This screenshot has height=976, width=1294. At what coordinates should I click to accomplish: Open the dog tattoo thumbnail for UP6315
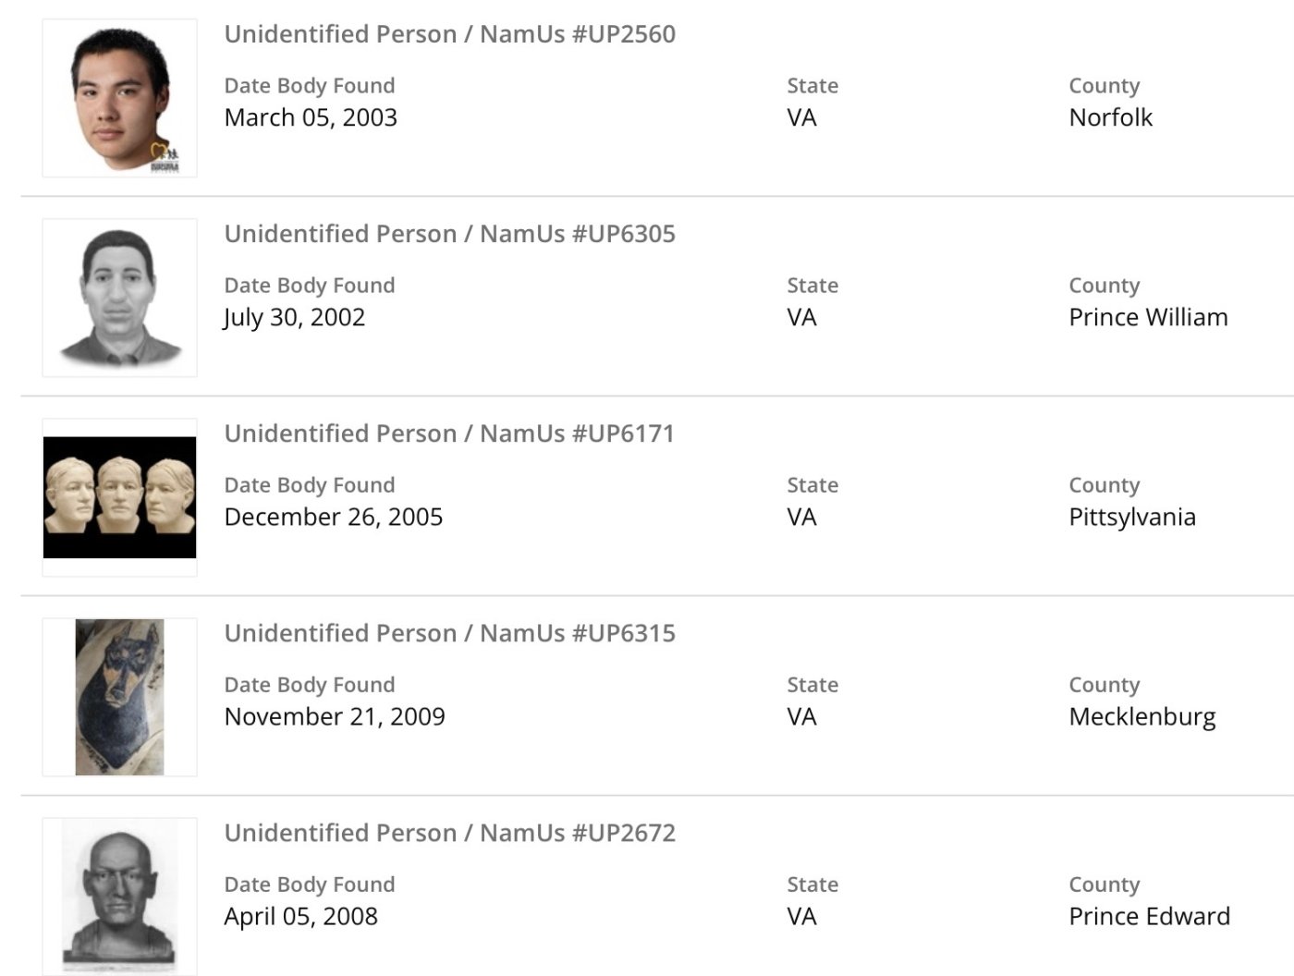[x=119, y=697]
